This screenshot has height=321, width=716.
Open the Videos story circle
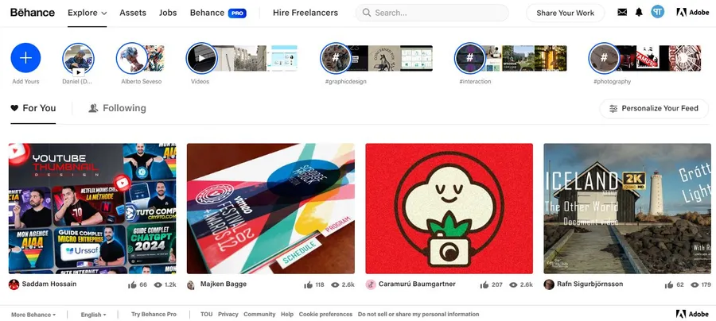click(x=201, y=58)
